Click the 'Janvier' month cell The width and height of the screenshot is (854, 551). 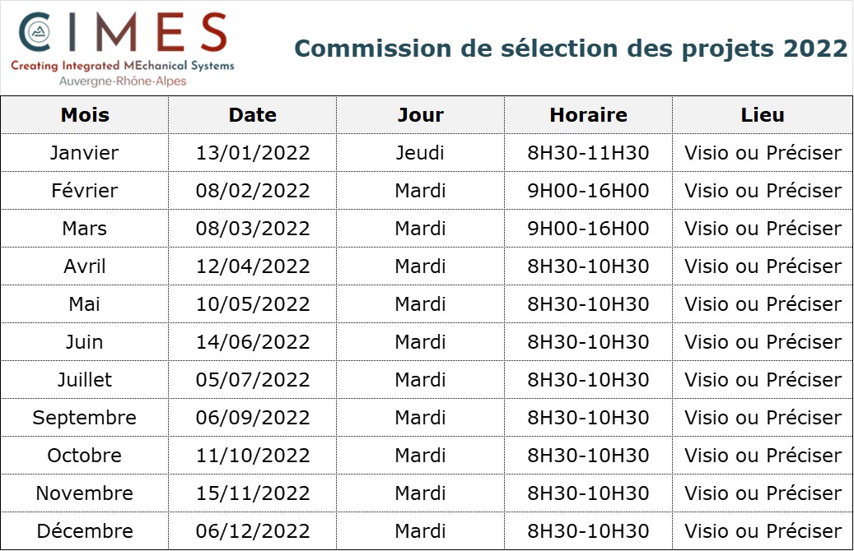[85, 153]
